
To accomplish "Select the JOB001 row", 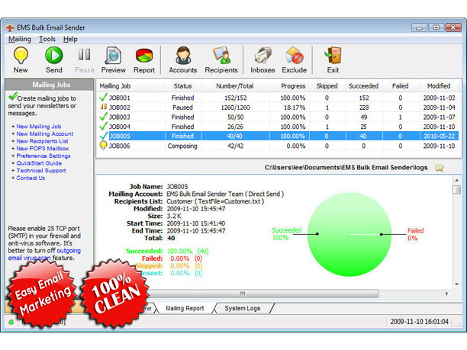I will point(279,98).
